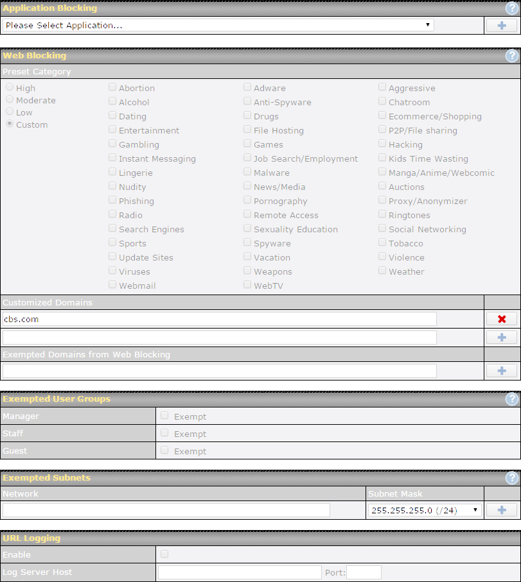Add the selected application with plus button
The width and height of the screenshot is (521, 582).
[502, 25]
